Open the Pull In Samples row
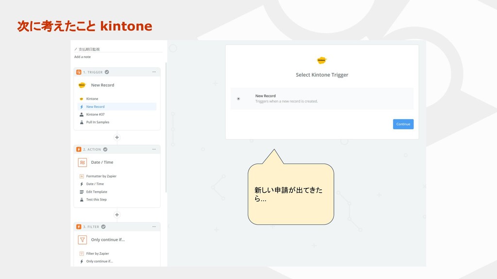 pyautogui.click(x=117, y=122)
